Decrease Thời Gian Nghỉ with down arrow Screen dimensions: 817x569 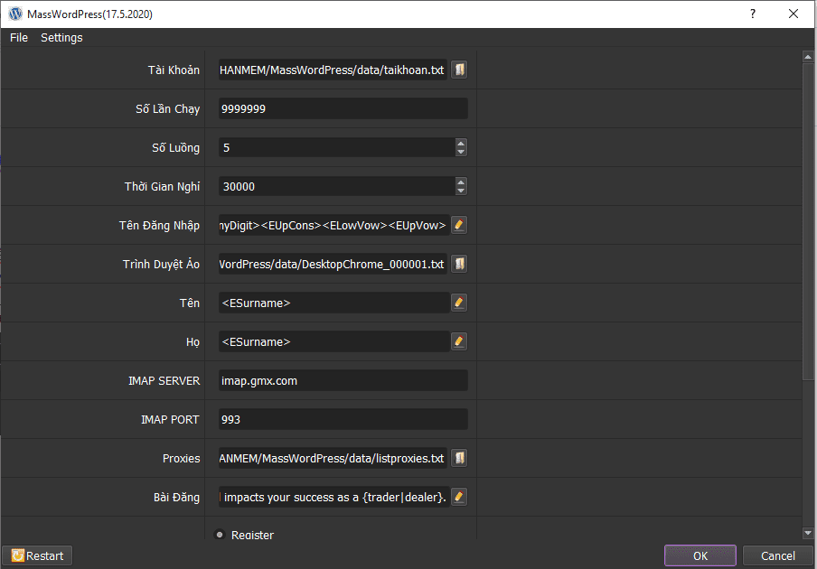point(461,191)
